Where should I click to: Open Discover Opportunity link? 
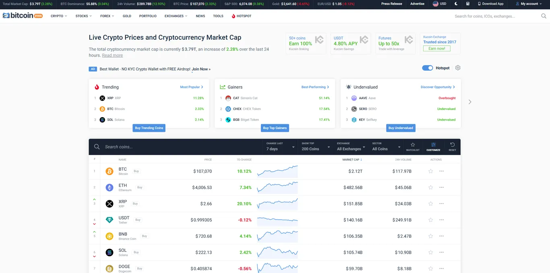click(438, 87)
